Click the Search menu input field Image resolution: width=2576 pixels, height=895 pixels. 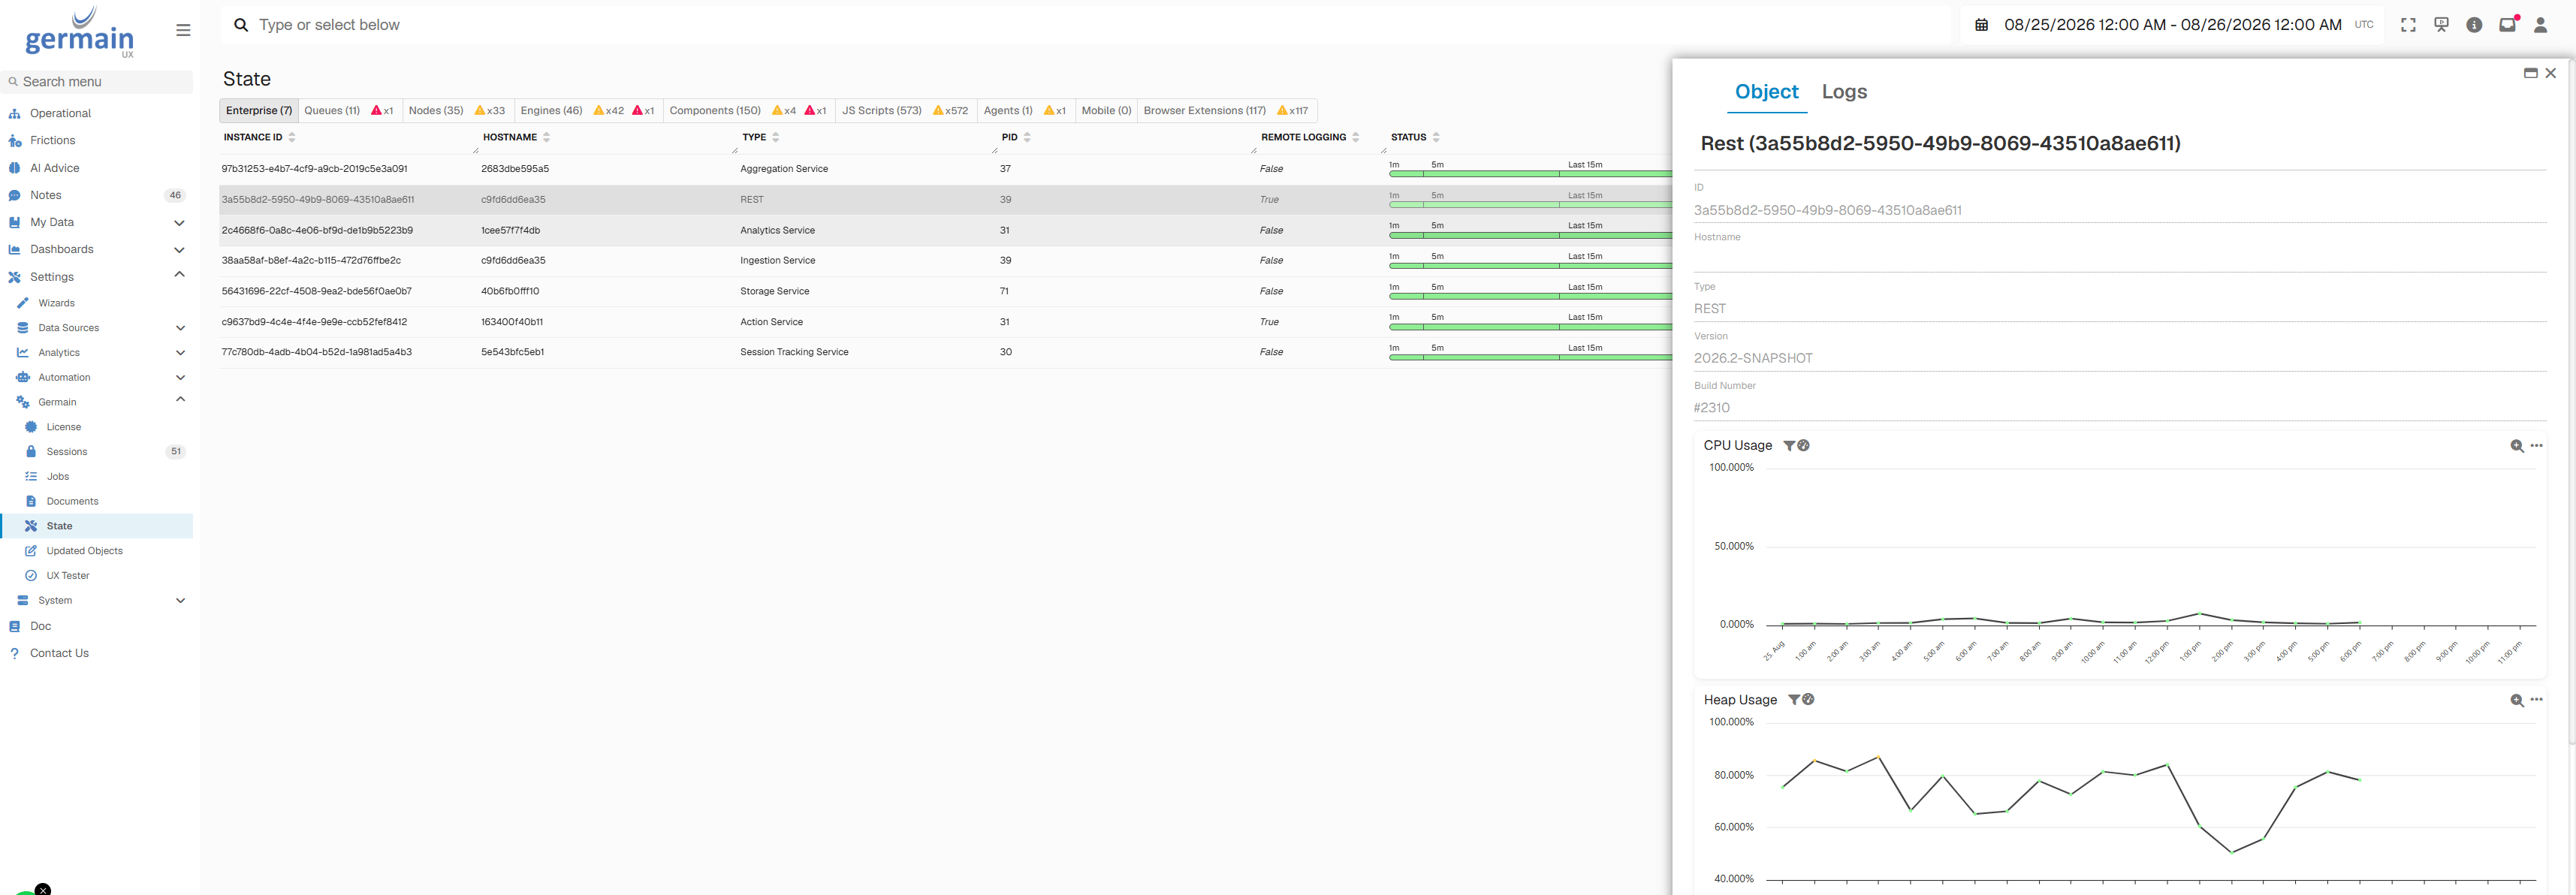click(98, 82)
